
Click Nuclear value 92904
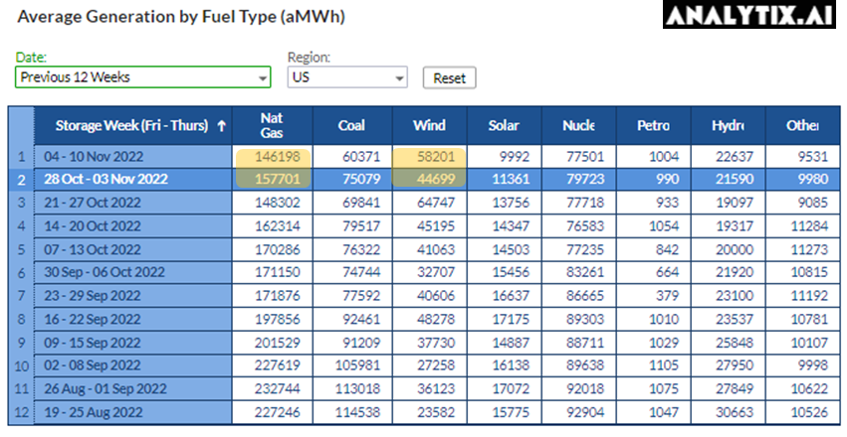[585, 412]
